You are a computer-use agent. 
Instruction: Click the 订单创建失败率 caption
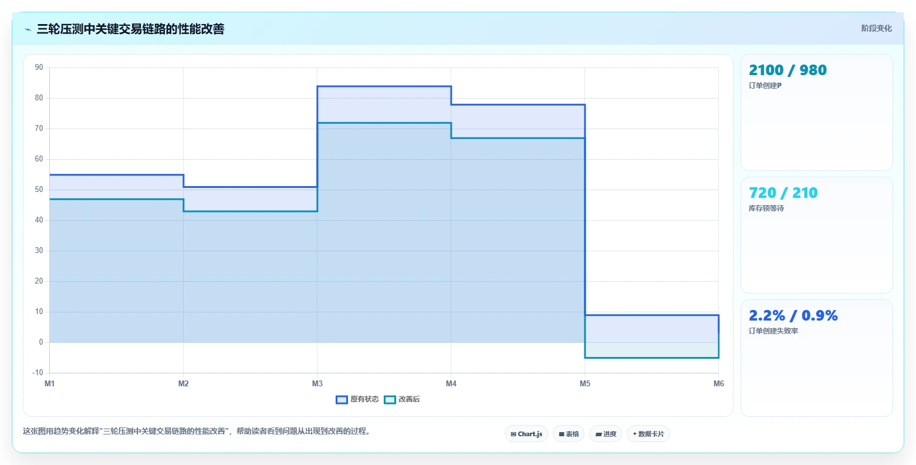coord(773,331)
